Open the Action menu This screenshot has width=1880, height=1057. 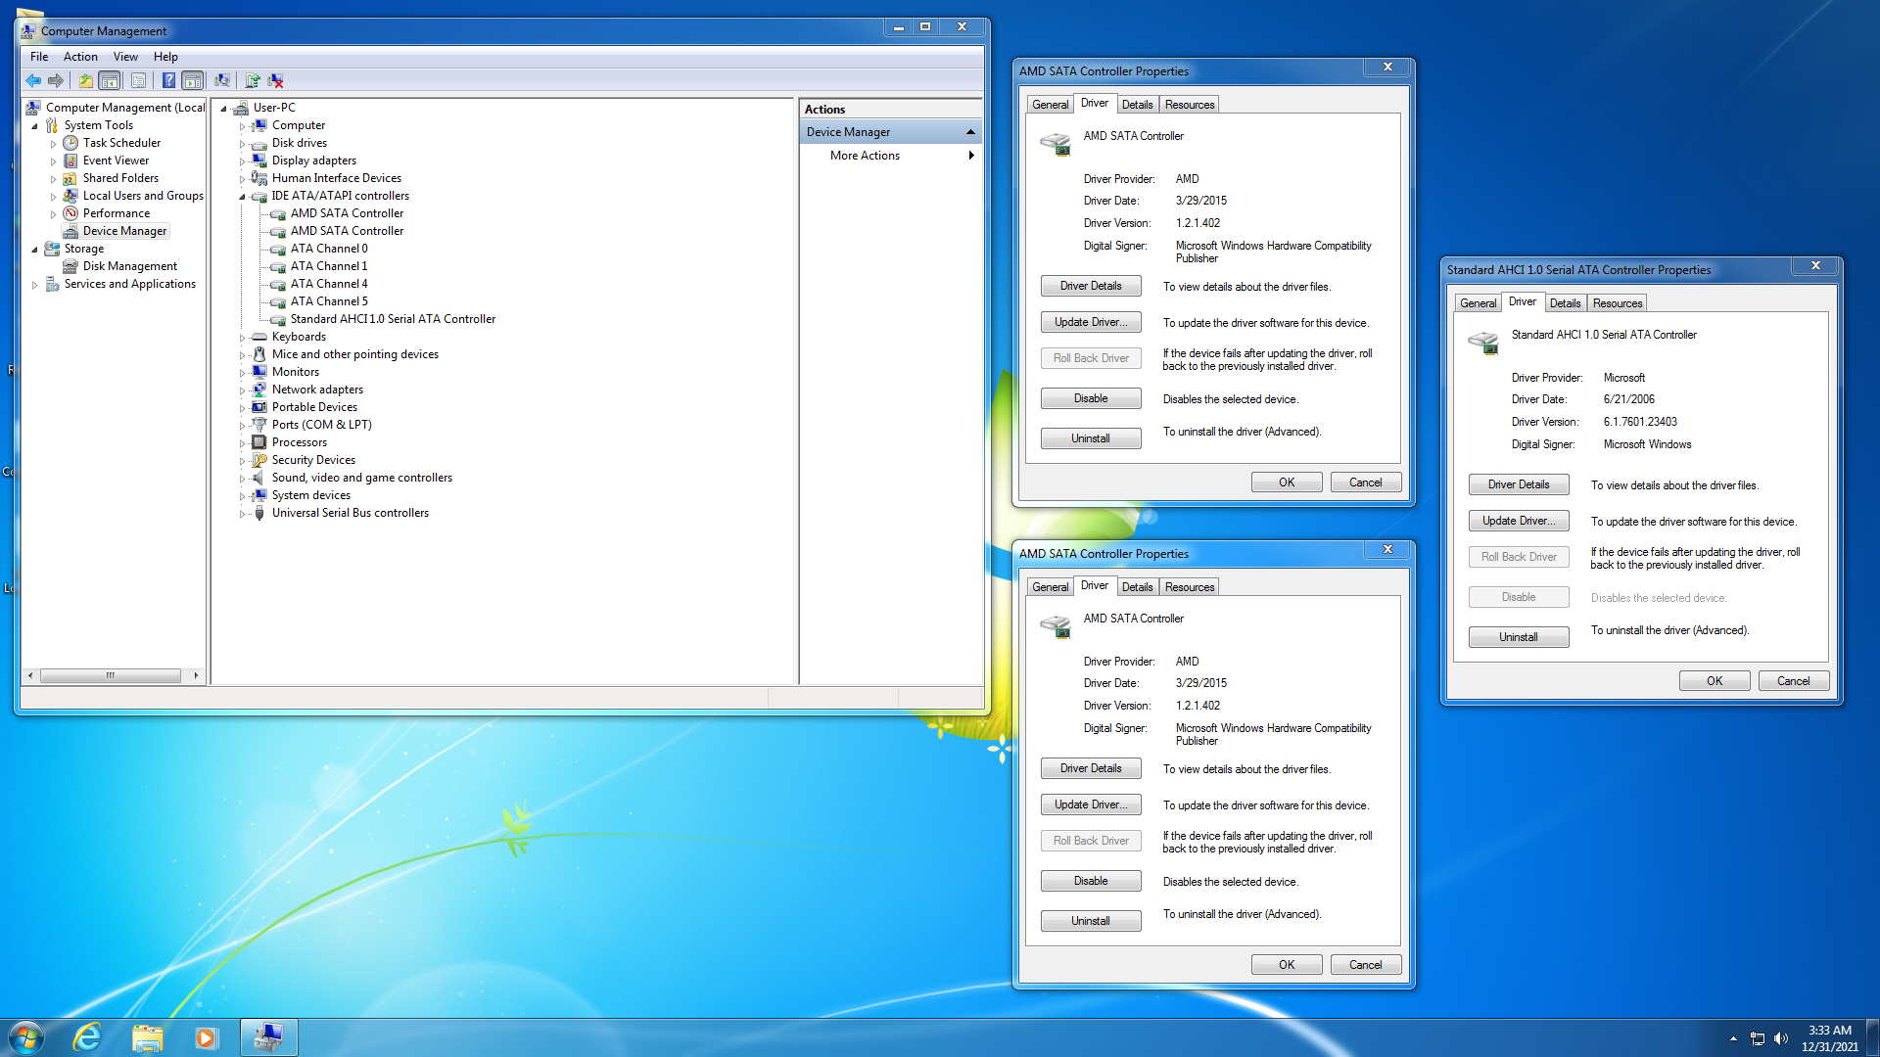pyautogui.click(x=80, y=57)
